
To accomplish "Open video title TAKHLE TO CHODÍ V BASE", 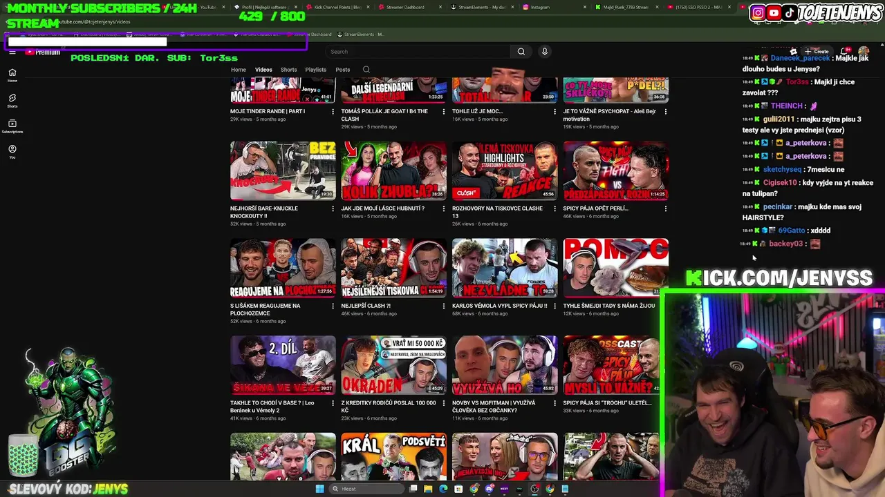I will 272,407.
